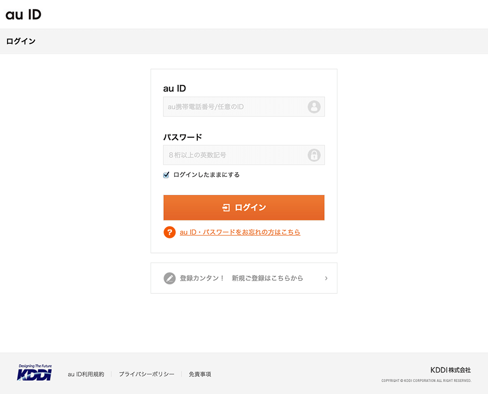The image size is (488, 394).
Task: Open 免責事項 footer link
Action: (x=200, y=374)
